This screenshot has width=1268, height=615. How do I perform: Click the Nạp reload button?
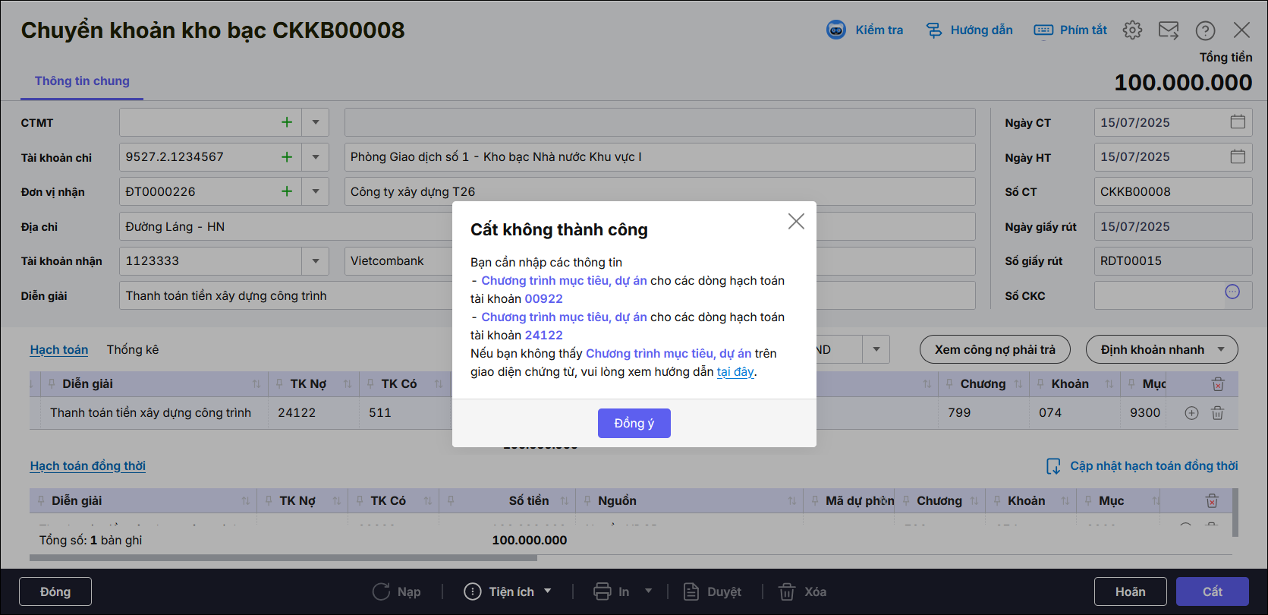click(396, 591)
